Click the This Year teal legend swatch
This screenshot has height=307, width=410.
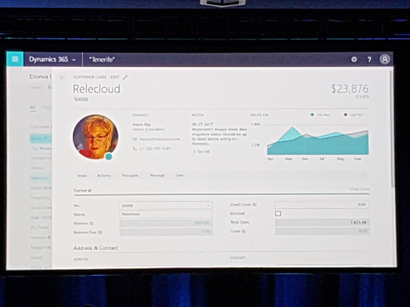[312, 115]
